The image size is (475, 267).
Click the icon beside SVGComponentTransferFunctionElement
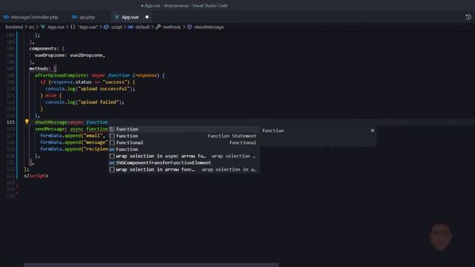point(112,162)
